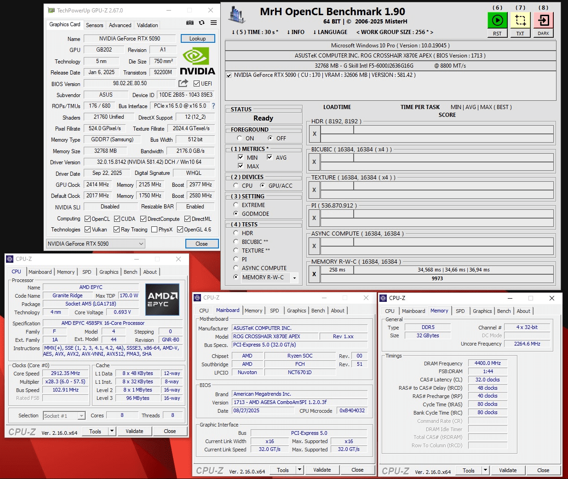The image size is (568, 479).
Task: Click the AMD EPYC logo in CPU-Z
Action: tap(162, 299)
